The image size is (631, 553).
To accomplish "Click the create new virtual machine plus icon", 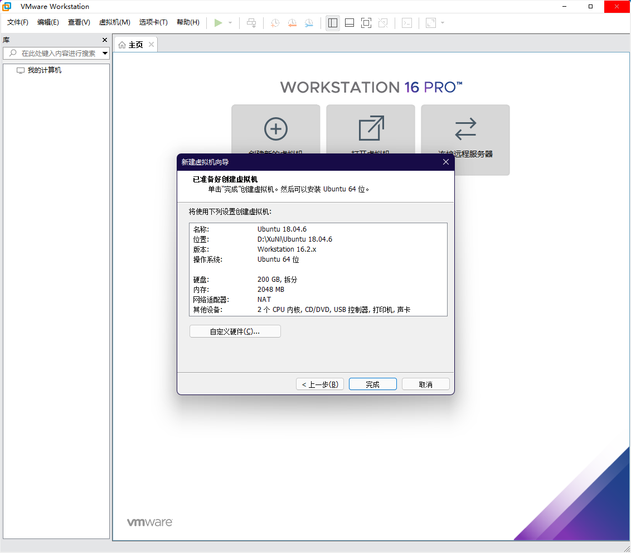I will point(276,129).
